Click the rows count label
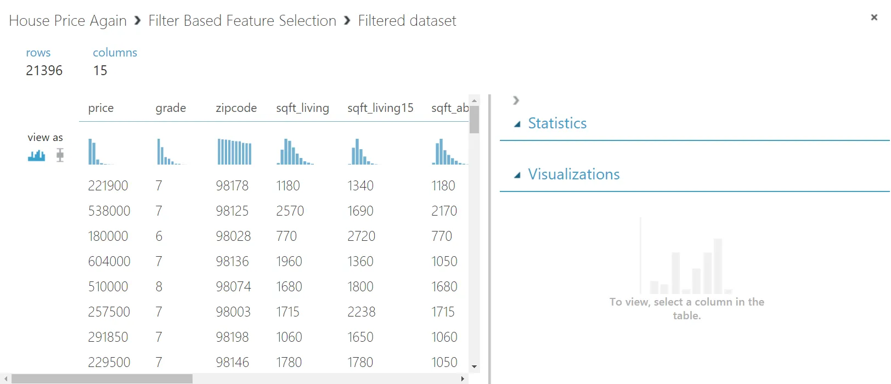Screen dimensions: 891x384 tap(38, 53)
